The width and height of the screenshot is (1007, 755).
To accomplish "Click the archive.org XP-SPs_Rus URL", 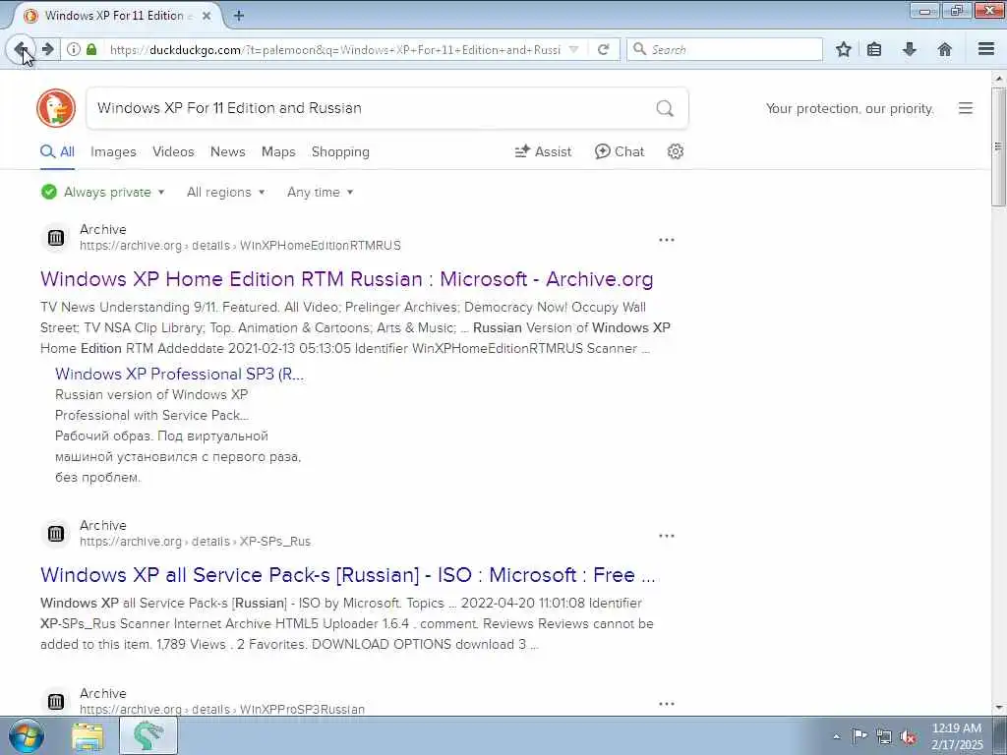I will click(x=196, y=542).
